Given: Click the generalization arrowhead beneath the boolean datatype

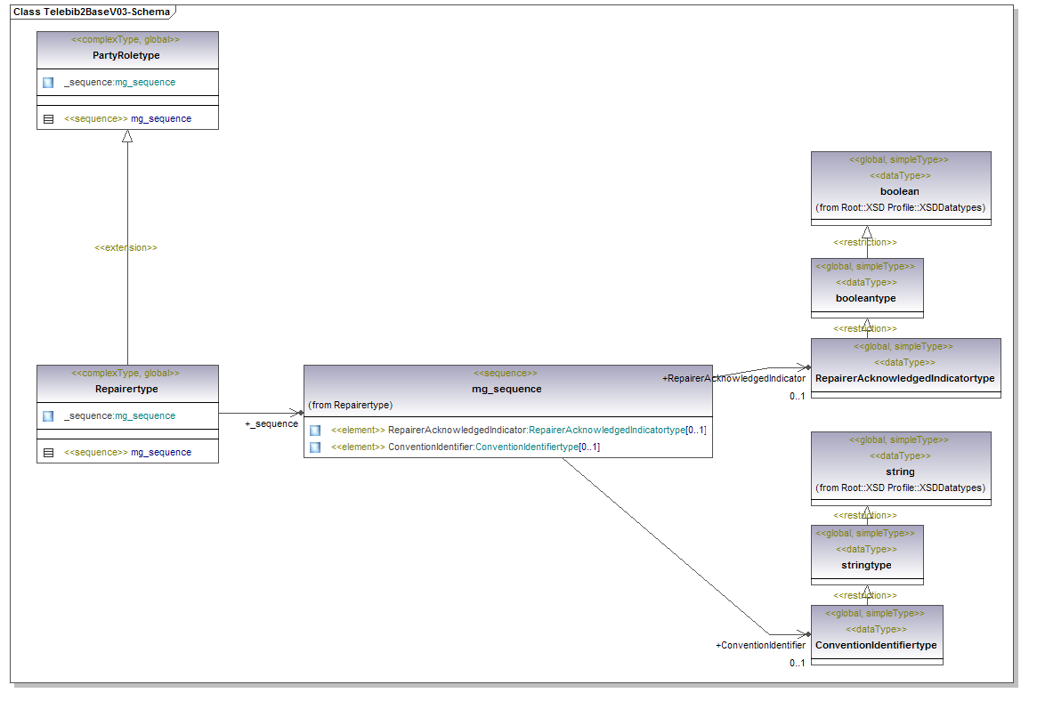Looking at the screenshot, I should point(867,232).
